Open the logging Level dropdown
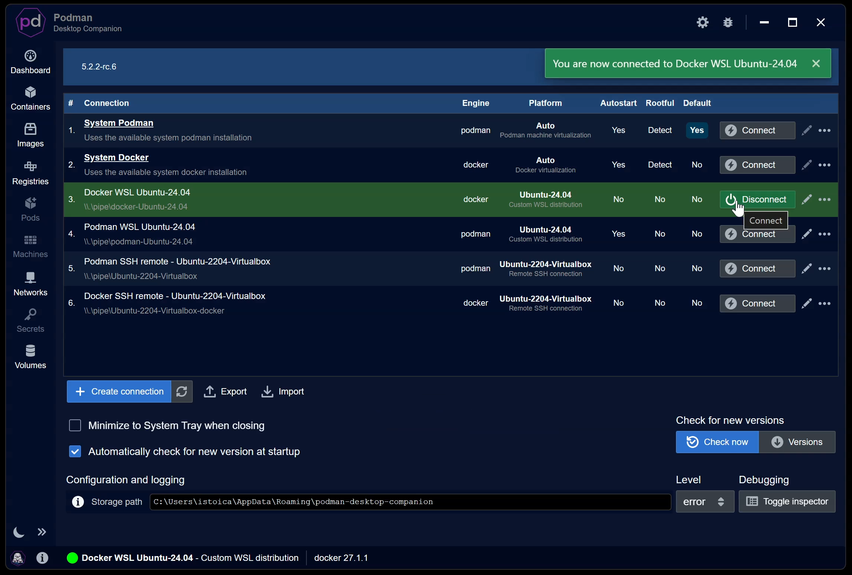Image resolution: width=852 pixels, height=575 pixels. 705,501
